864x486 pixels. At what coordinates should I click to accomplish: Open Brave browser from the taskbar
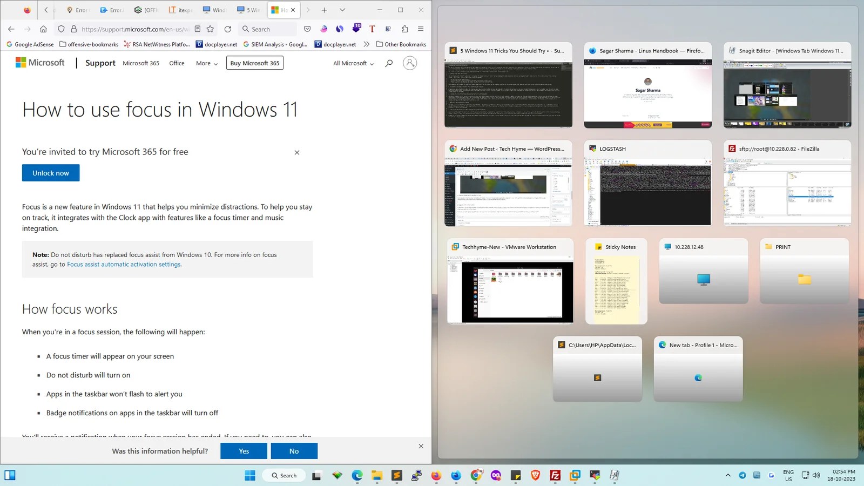(x=535, y=475)
